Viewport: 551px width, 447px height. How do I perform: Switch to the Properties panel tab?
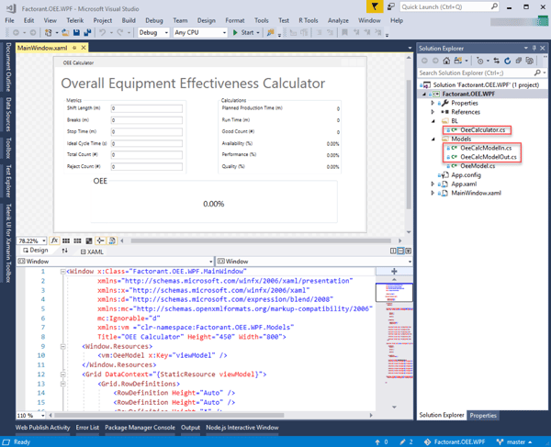[x=483, y=416]
